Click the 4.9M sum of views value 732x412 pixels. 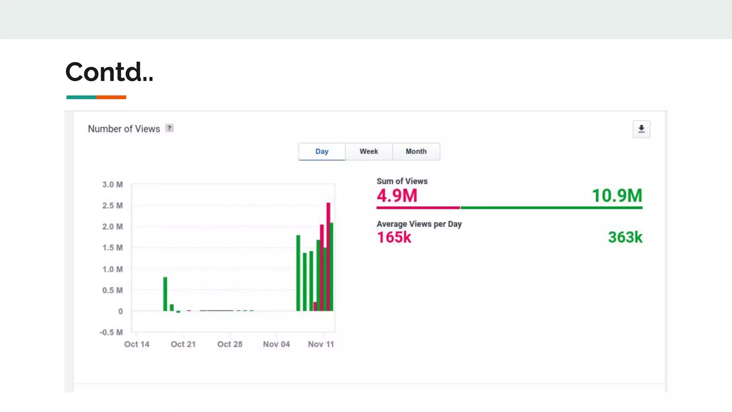coord(397,196)
